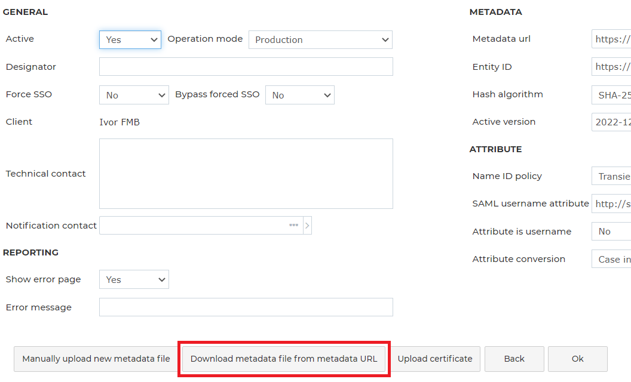Open the Active dropdown showing Yes

click(130, 40)
